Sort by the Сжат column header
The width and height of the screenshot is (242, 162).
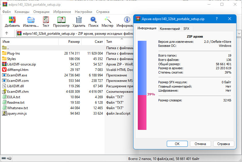tap(93, 42)
